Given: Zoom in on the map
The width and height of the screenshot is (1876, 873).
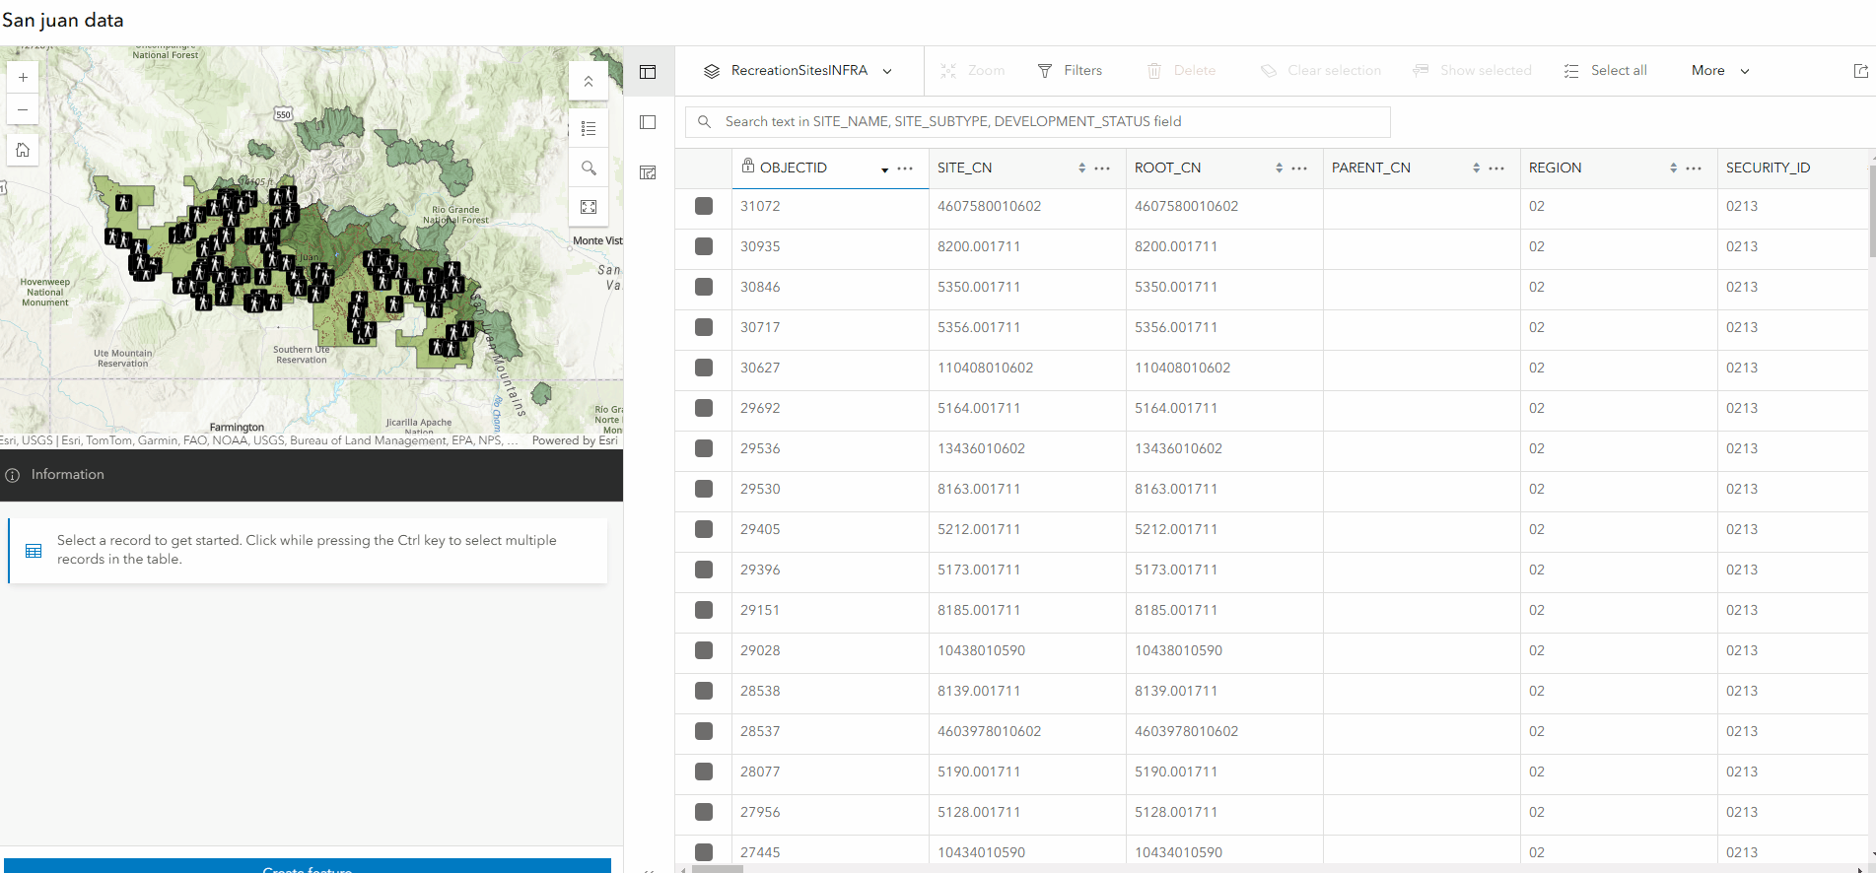Looking at the screenshot, I should 23,77.
